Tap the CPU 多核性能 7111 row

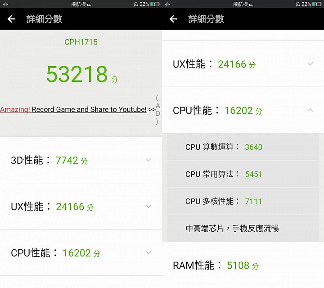pos(243,201)
